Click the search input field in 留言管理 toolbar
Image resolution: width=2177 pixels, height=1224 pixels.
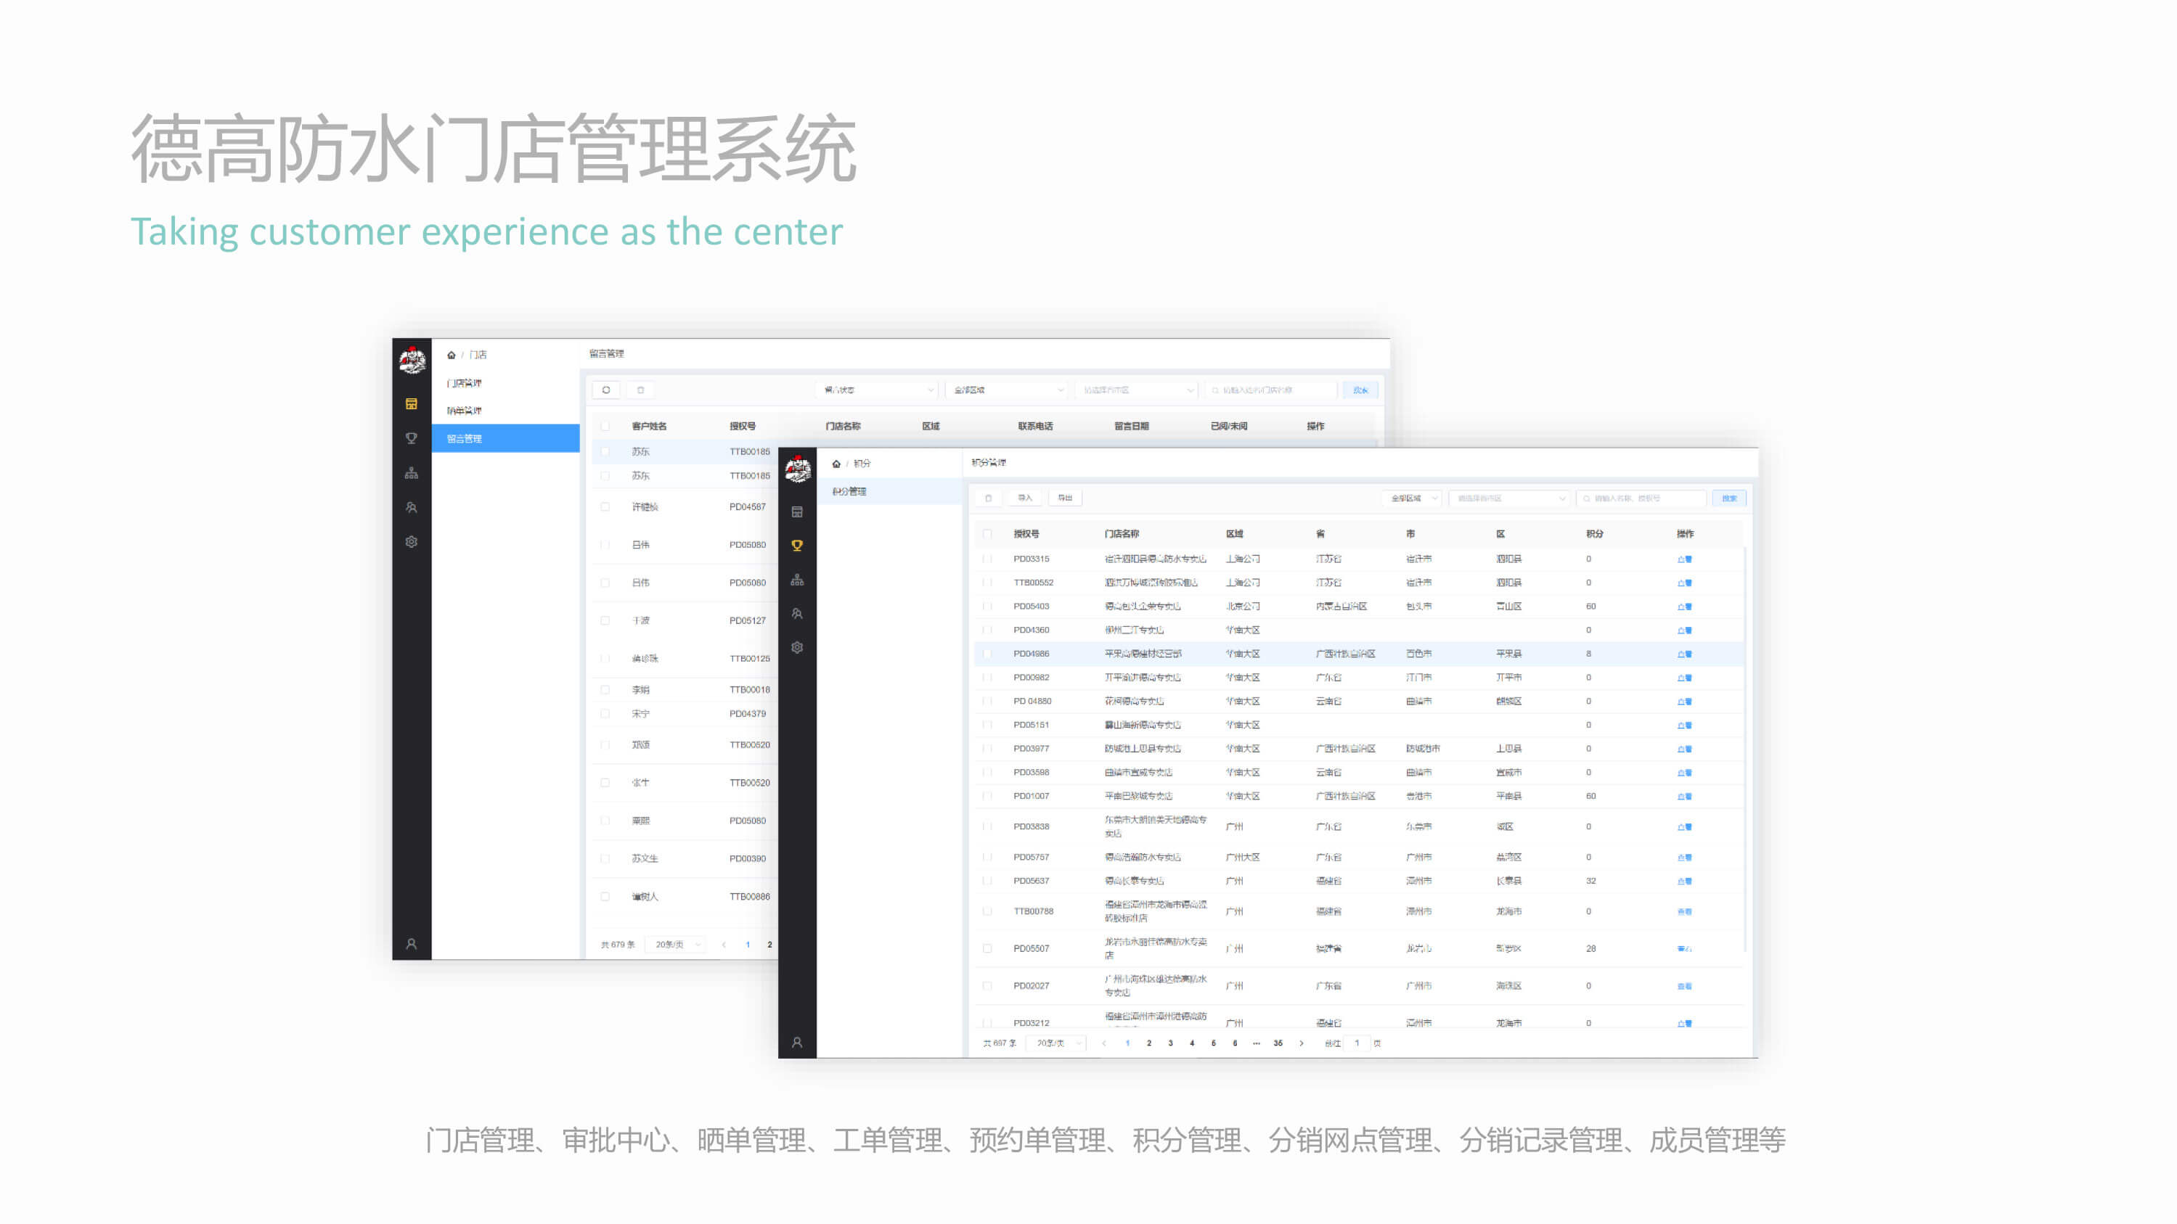click(1270, 390)
